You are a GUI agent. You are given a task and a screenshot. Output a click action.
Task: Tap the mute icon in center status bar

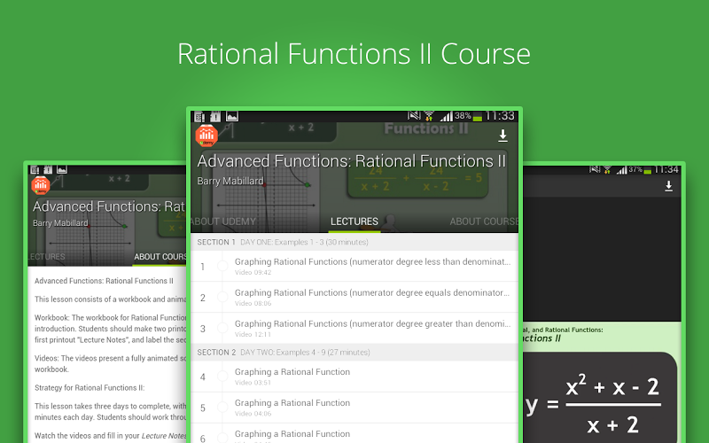click(x=414, y=116)
